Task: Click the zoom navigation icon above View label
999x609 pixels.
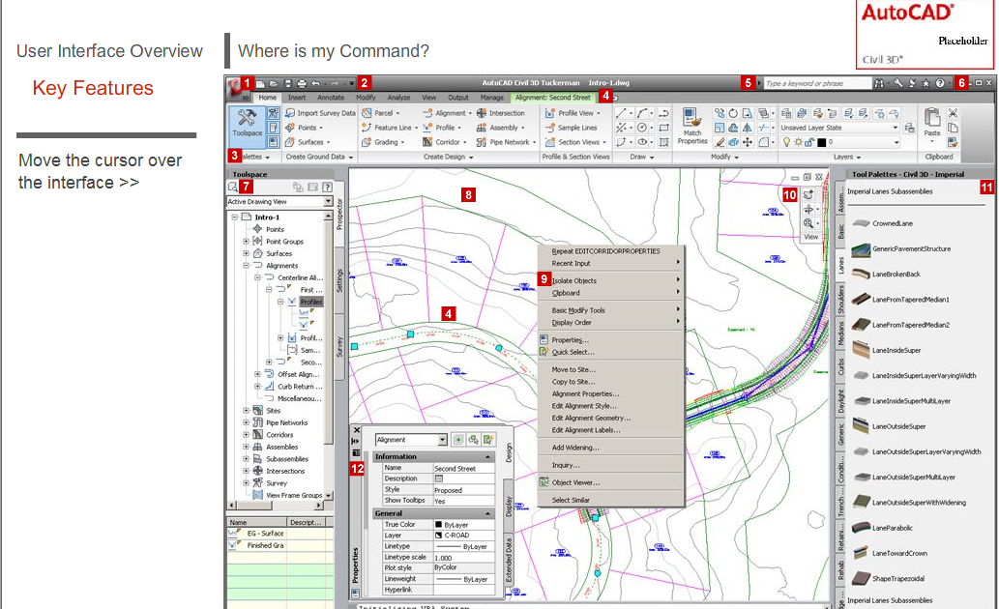Action: pyautogui.click(x=808, y=223)
